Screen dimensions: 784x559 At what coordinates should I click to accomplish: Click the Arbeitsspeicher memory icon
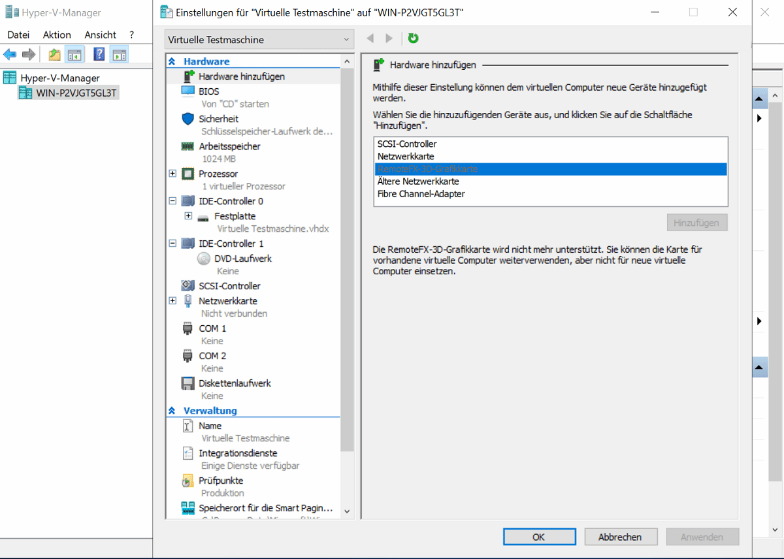pyautogui.click(x=189, y=146)
